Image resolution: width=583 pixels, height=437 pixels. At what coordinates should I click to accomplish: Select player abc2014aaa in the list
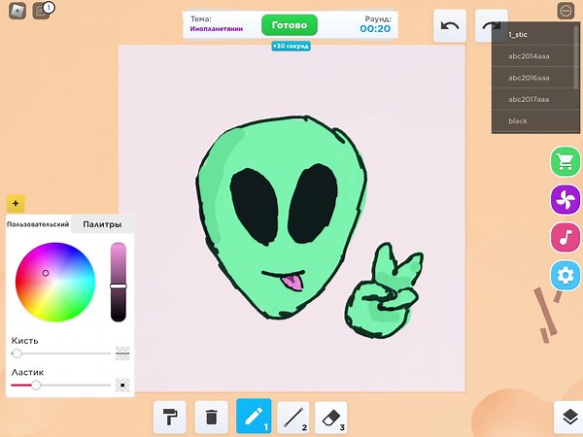coord(533,56)
